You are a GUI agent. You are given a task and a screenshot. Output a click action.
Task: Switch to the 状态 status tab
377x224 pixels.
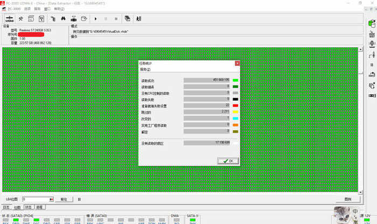coord(28,207)
